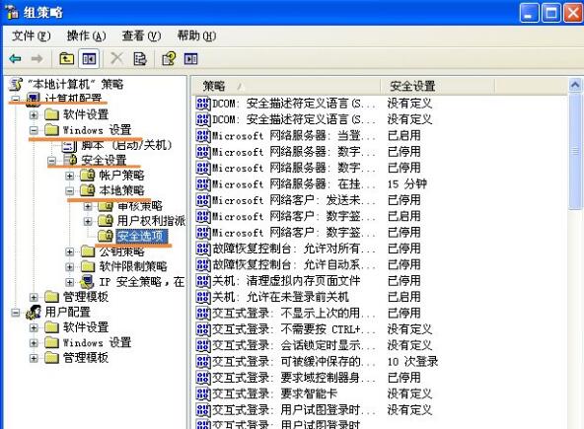Click the Export list toolbar icon
This screenshot has width=584, height=429.
click(140, 59)
